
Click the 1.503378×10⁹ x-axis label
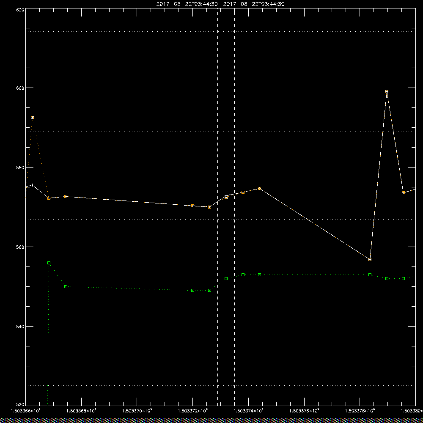360,411
